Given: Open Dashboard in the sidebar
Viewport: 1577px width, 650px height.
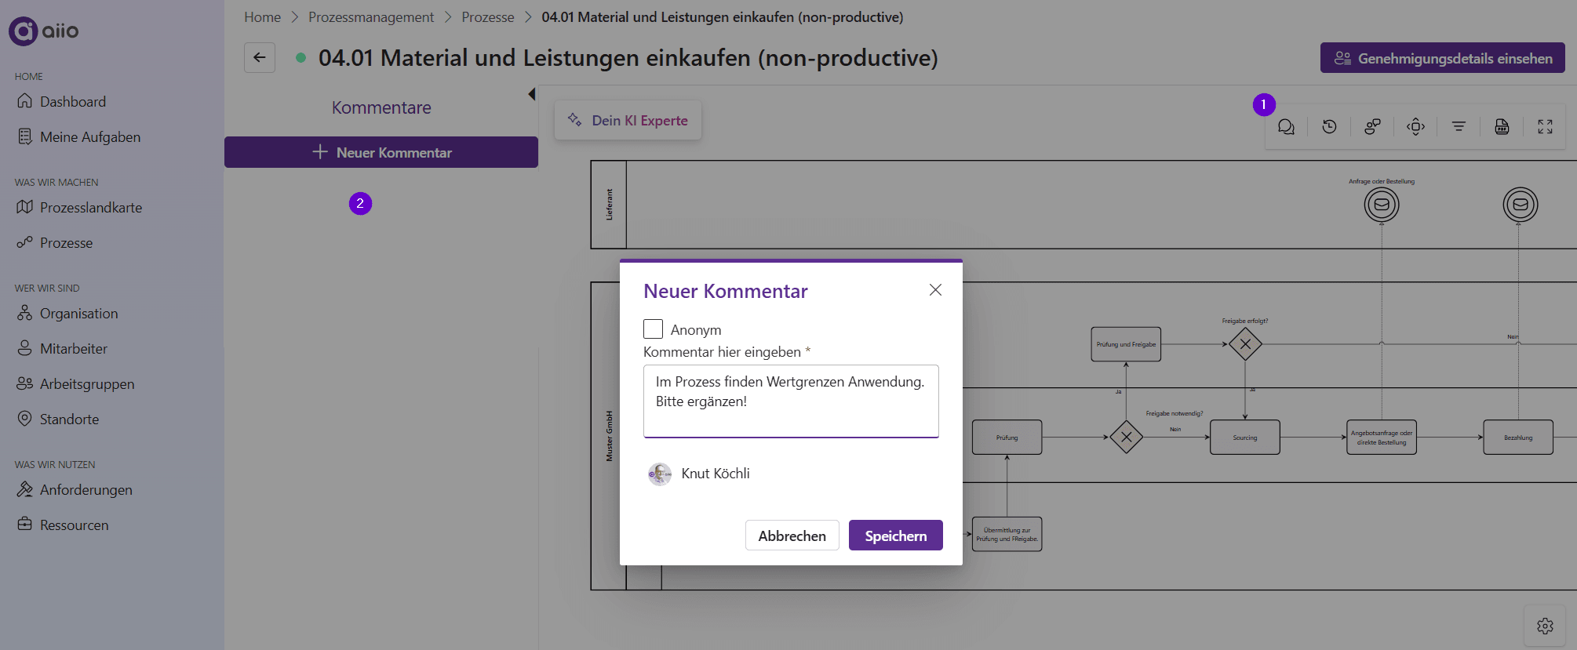Looking at the screenshot, I should coord(72,102).
